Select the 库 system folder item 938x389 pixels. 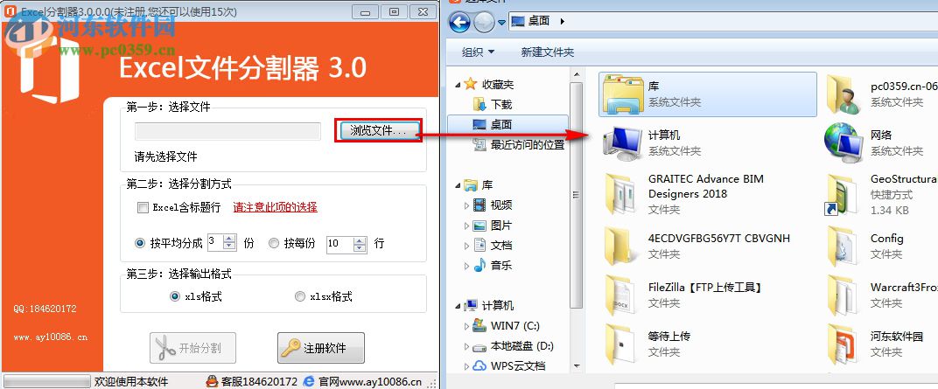(x=708, y=94)
